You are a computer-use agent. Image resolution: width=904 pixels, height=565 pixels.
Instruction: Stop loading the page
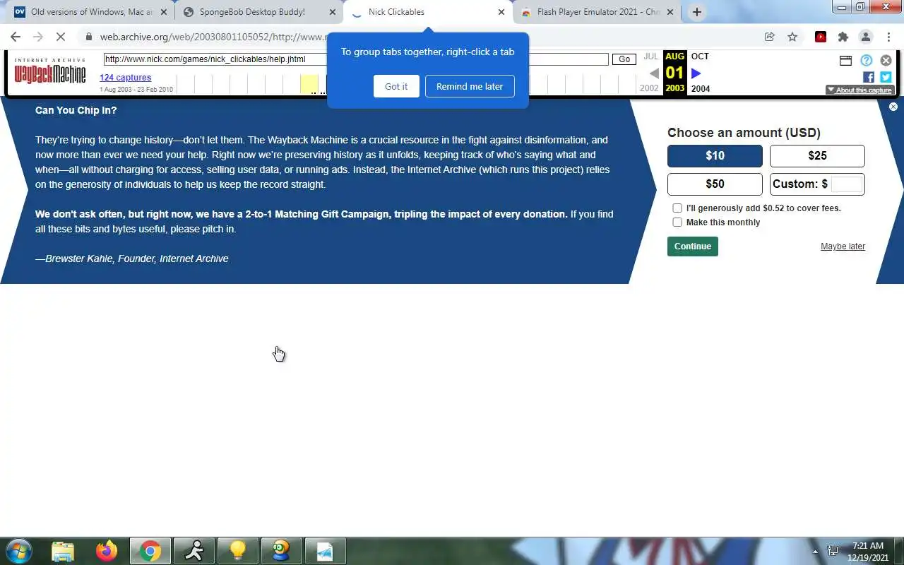pos(61,37)
